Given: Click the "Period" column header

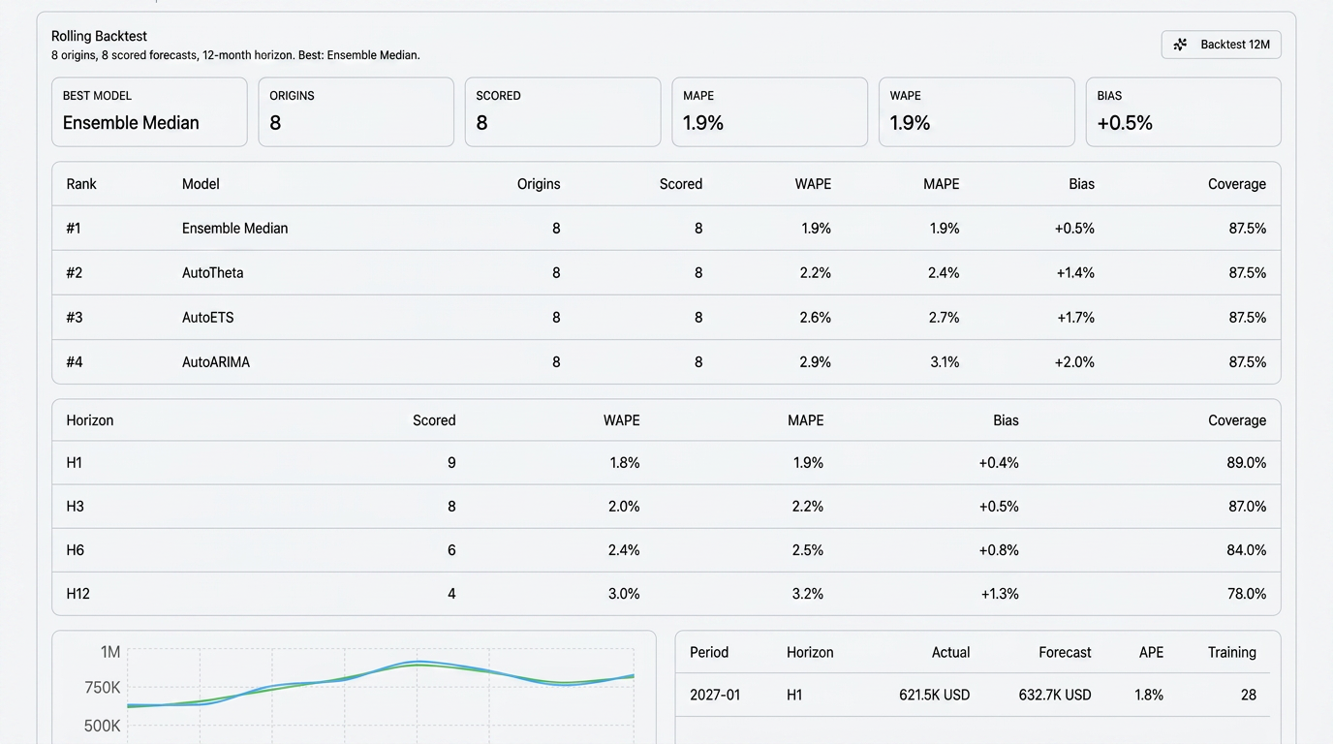Looking at the screenshot, I should [x=709, y=653].
